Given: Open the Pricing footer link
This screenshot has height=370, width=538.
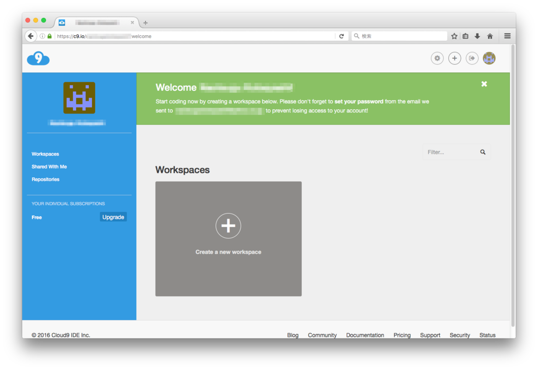Looking at the screenshot, I should pos(402,335).
